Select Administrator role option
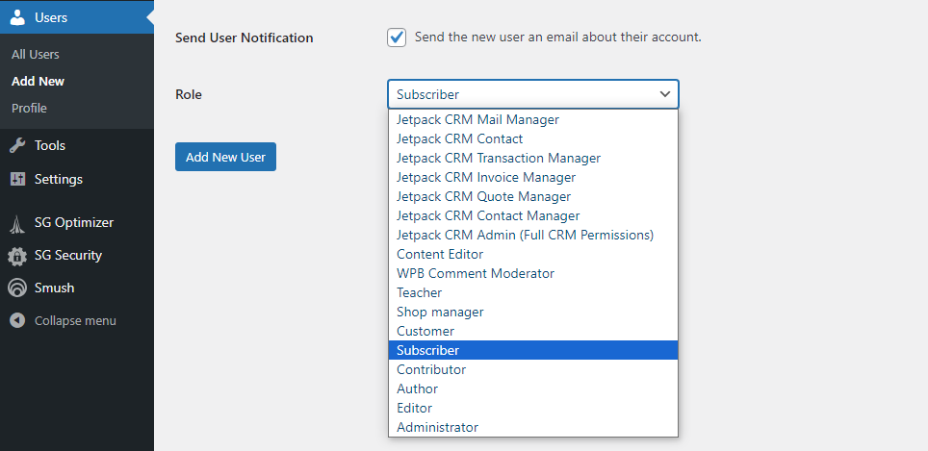 [533, 427]
